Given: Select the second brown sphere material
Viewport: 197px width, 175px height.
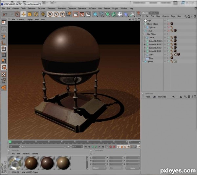Looking at the screenshot, I should tap(47, 163).
